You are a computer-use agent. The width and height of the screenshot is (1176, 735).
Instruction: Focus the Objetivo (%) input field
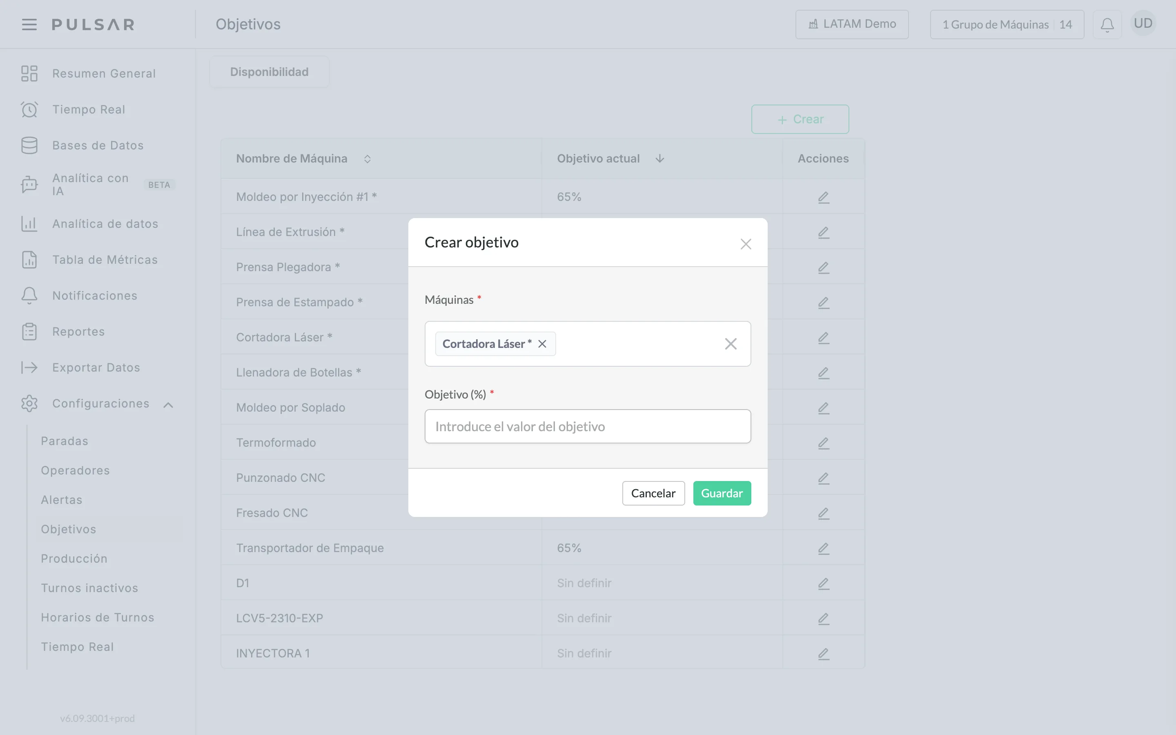click(x=588, y=426)
